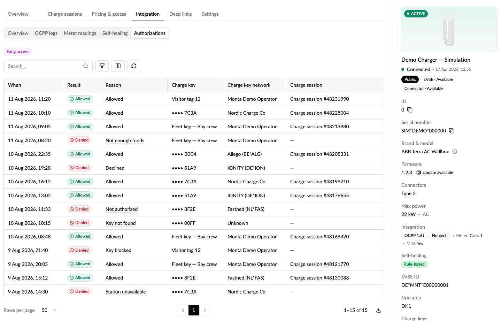Copy the charger ID value
The width and height of the screenshot is (501, 321).
pyautogui.click(x=410, y=110)
